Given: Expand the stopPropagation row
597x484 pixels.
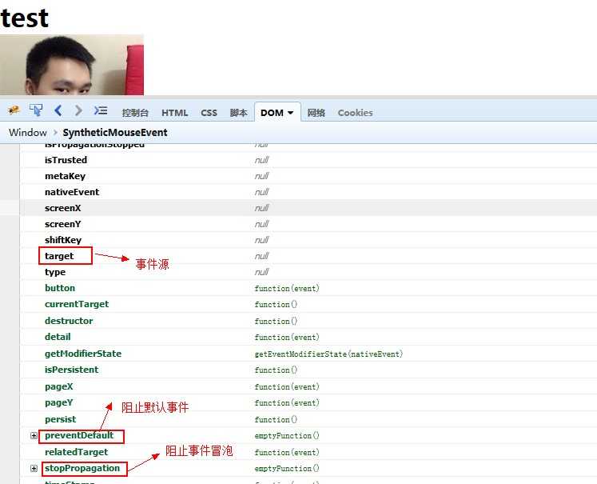Looking at the screenshot, I should [34, 468].
